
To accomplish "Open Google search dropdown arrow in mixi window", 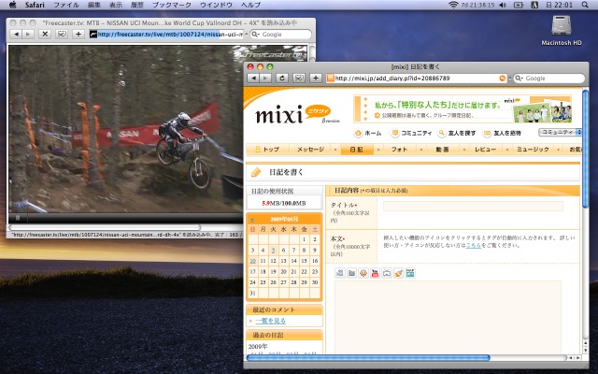I will click(520, 79).
